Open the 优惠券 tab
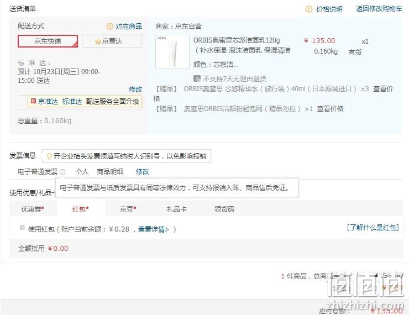This screenshot has height=315, width=409. click(x=33, y=209)
